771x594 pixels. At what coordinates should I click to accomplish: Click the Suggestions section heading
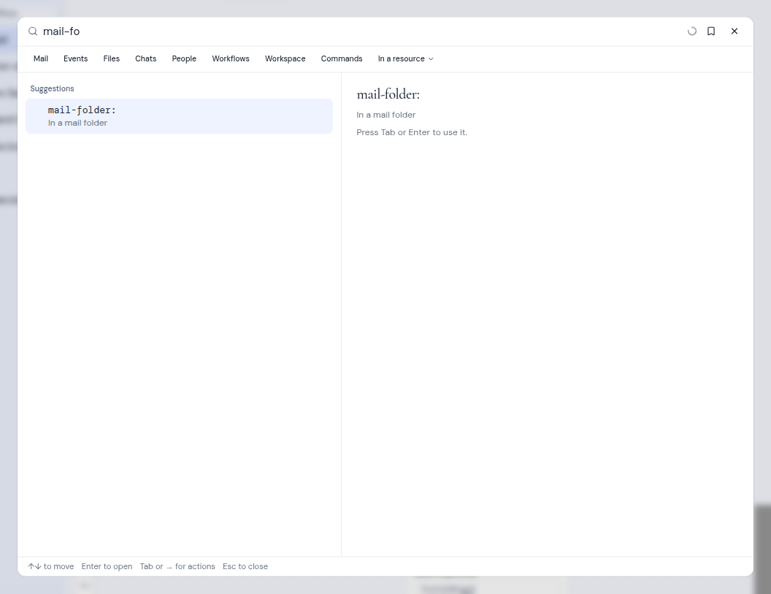[52, 88]
